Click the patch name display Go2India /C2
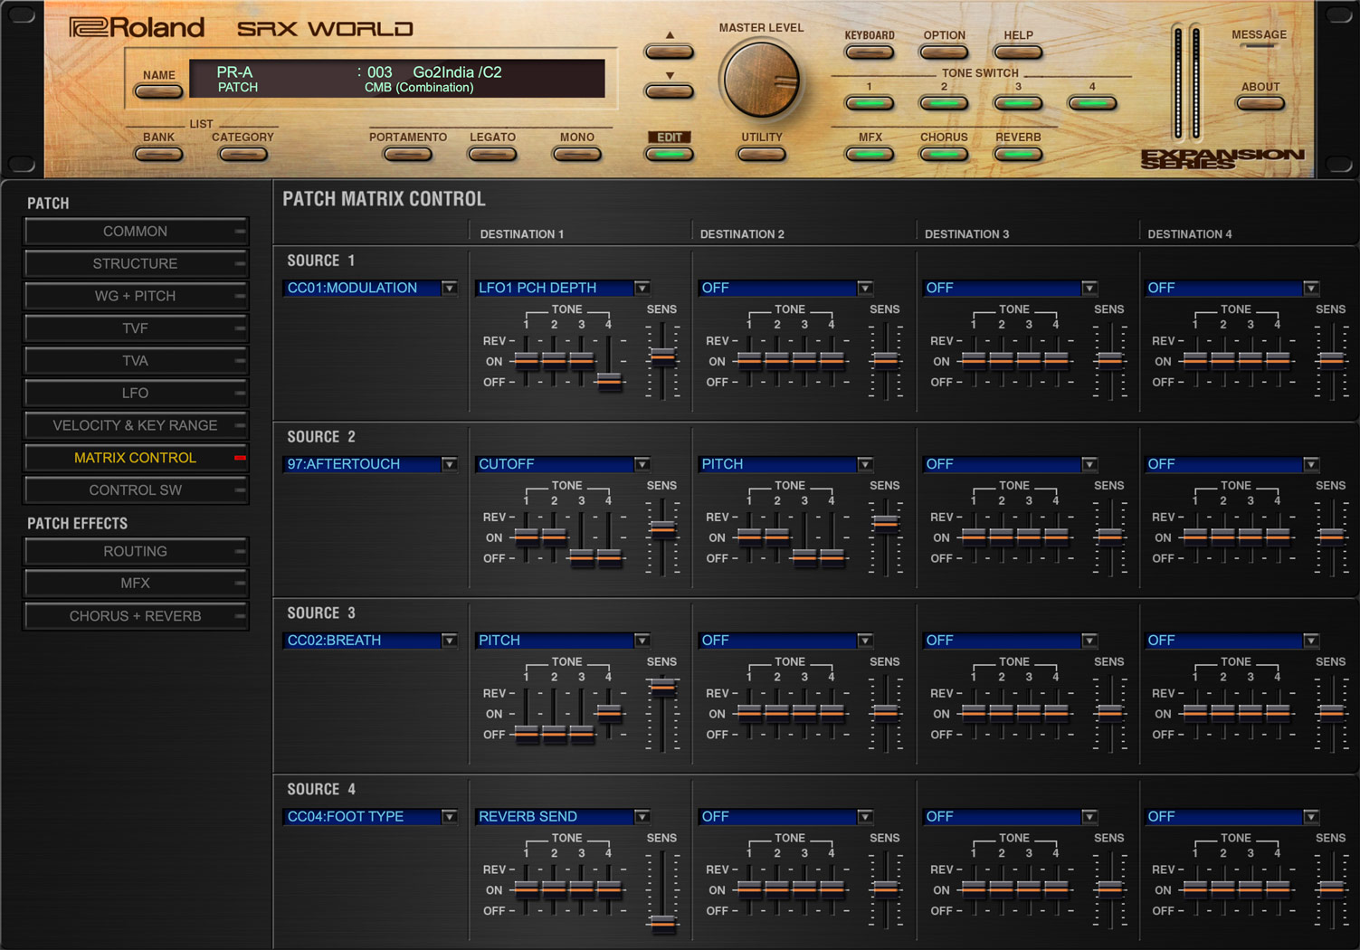 457,72
